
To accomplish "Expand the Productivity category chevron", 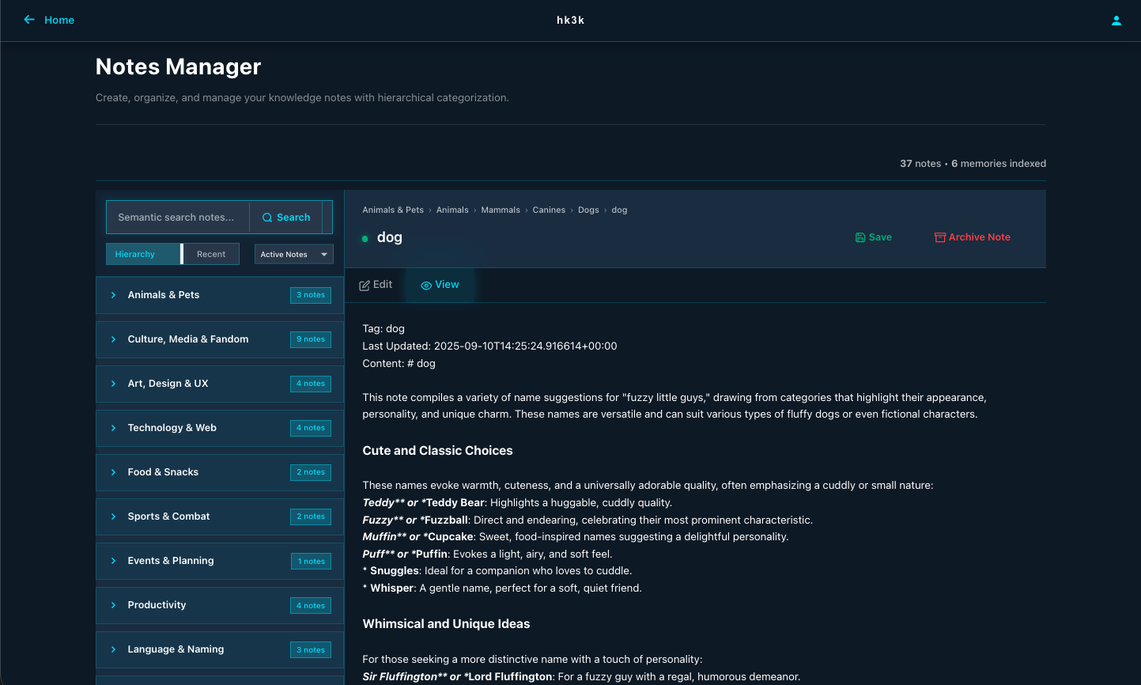I will tap(113, 605).
